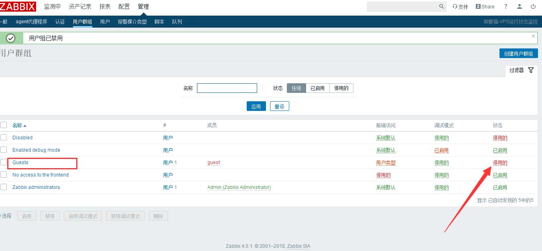This screenshot has height=251, width=542.
Task: Click the logout power icon
Action: [x=533, y=6]
